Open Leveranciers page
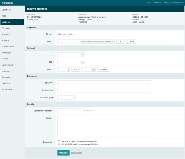 pos(12,65)
